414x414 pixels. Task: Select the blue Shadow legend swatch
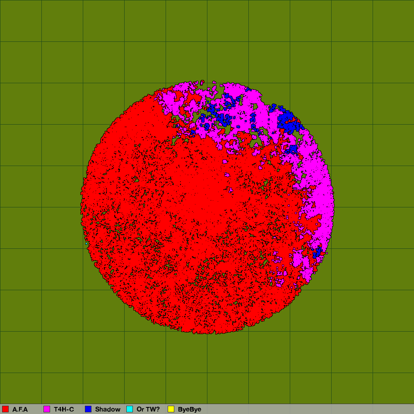pos(88,409)
